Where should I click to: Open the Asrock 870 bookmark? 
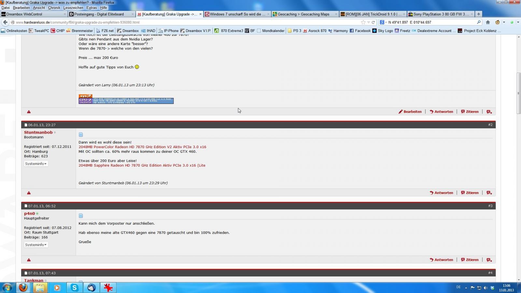tap(315, 31)
